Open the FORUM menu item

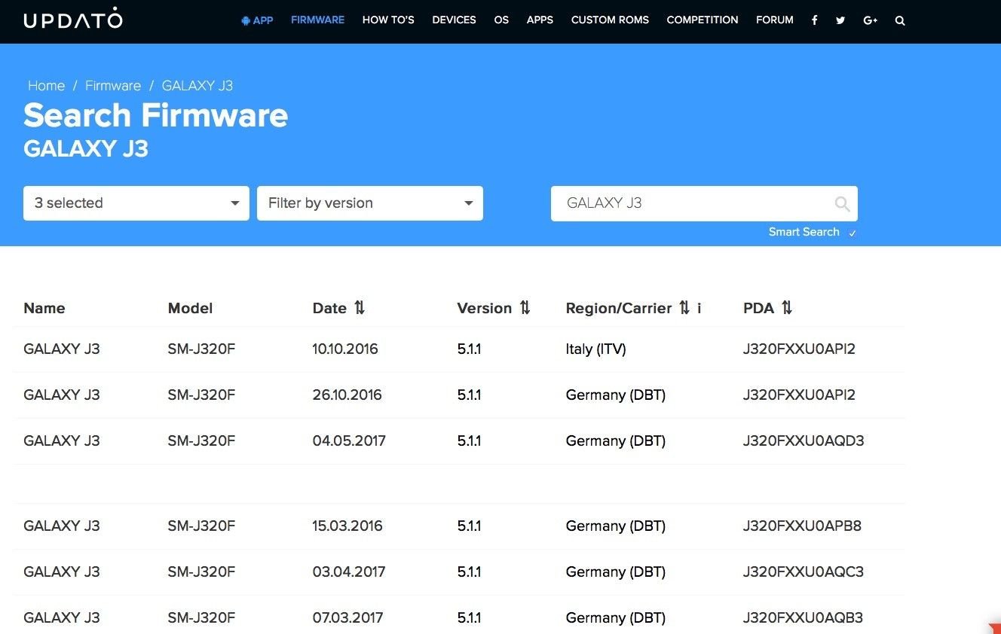(x=775, y=20)
